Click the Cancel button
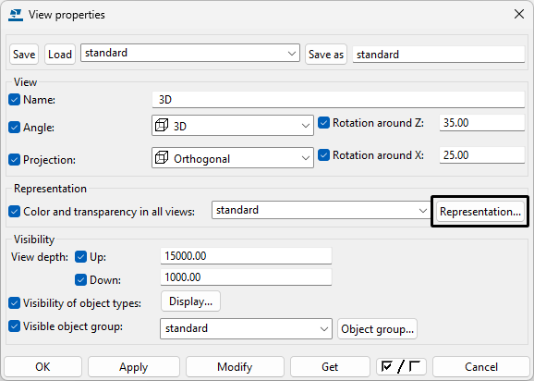The image size is (534, 381). (481, 367)
